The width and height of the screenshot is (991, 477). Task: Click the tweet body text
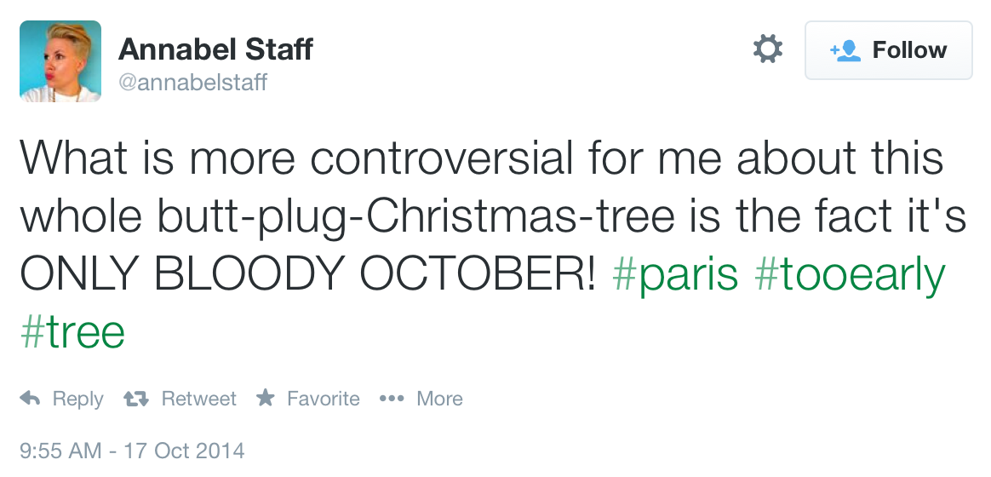tap(477, 217)
